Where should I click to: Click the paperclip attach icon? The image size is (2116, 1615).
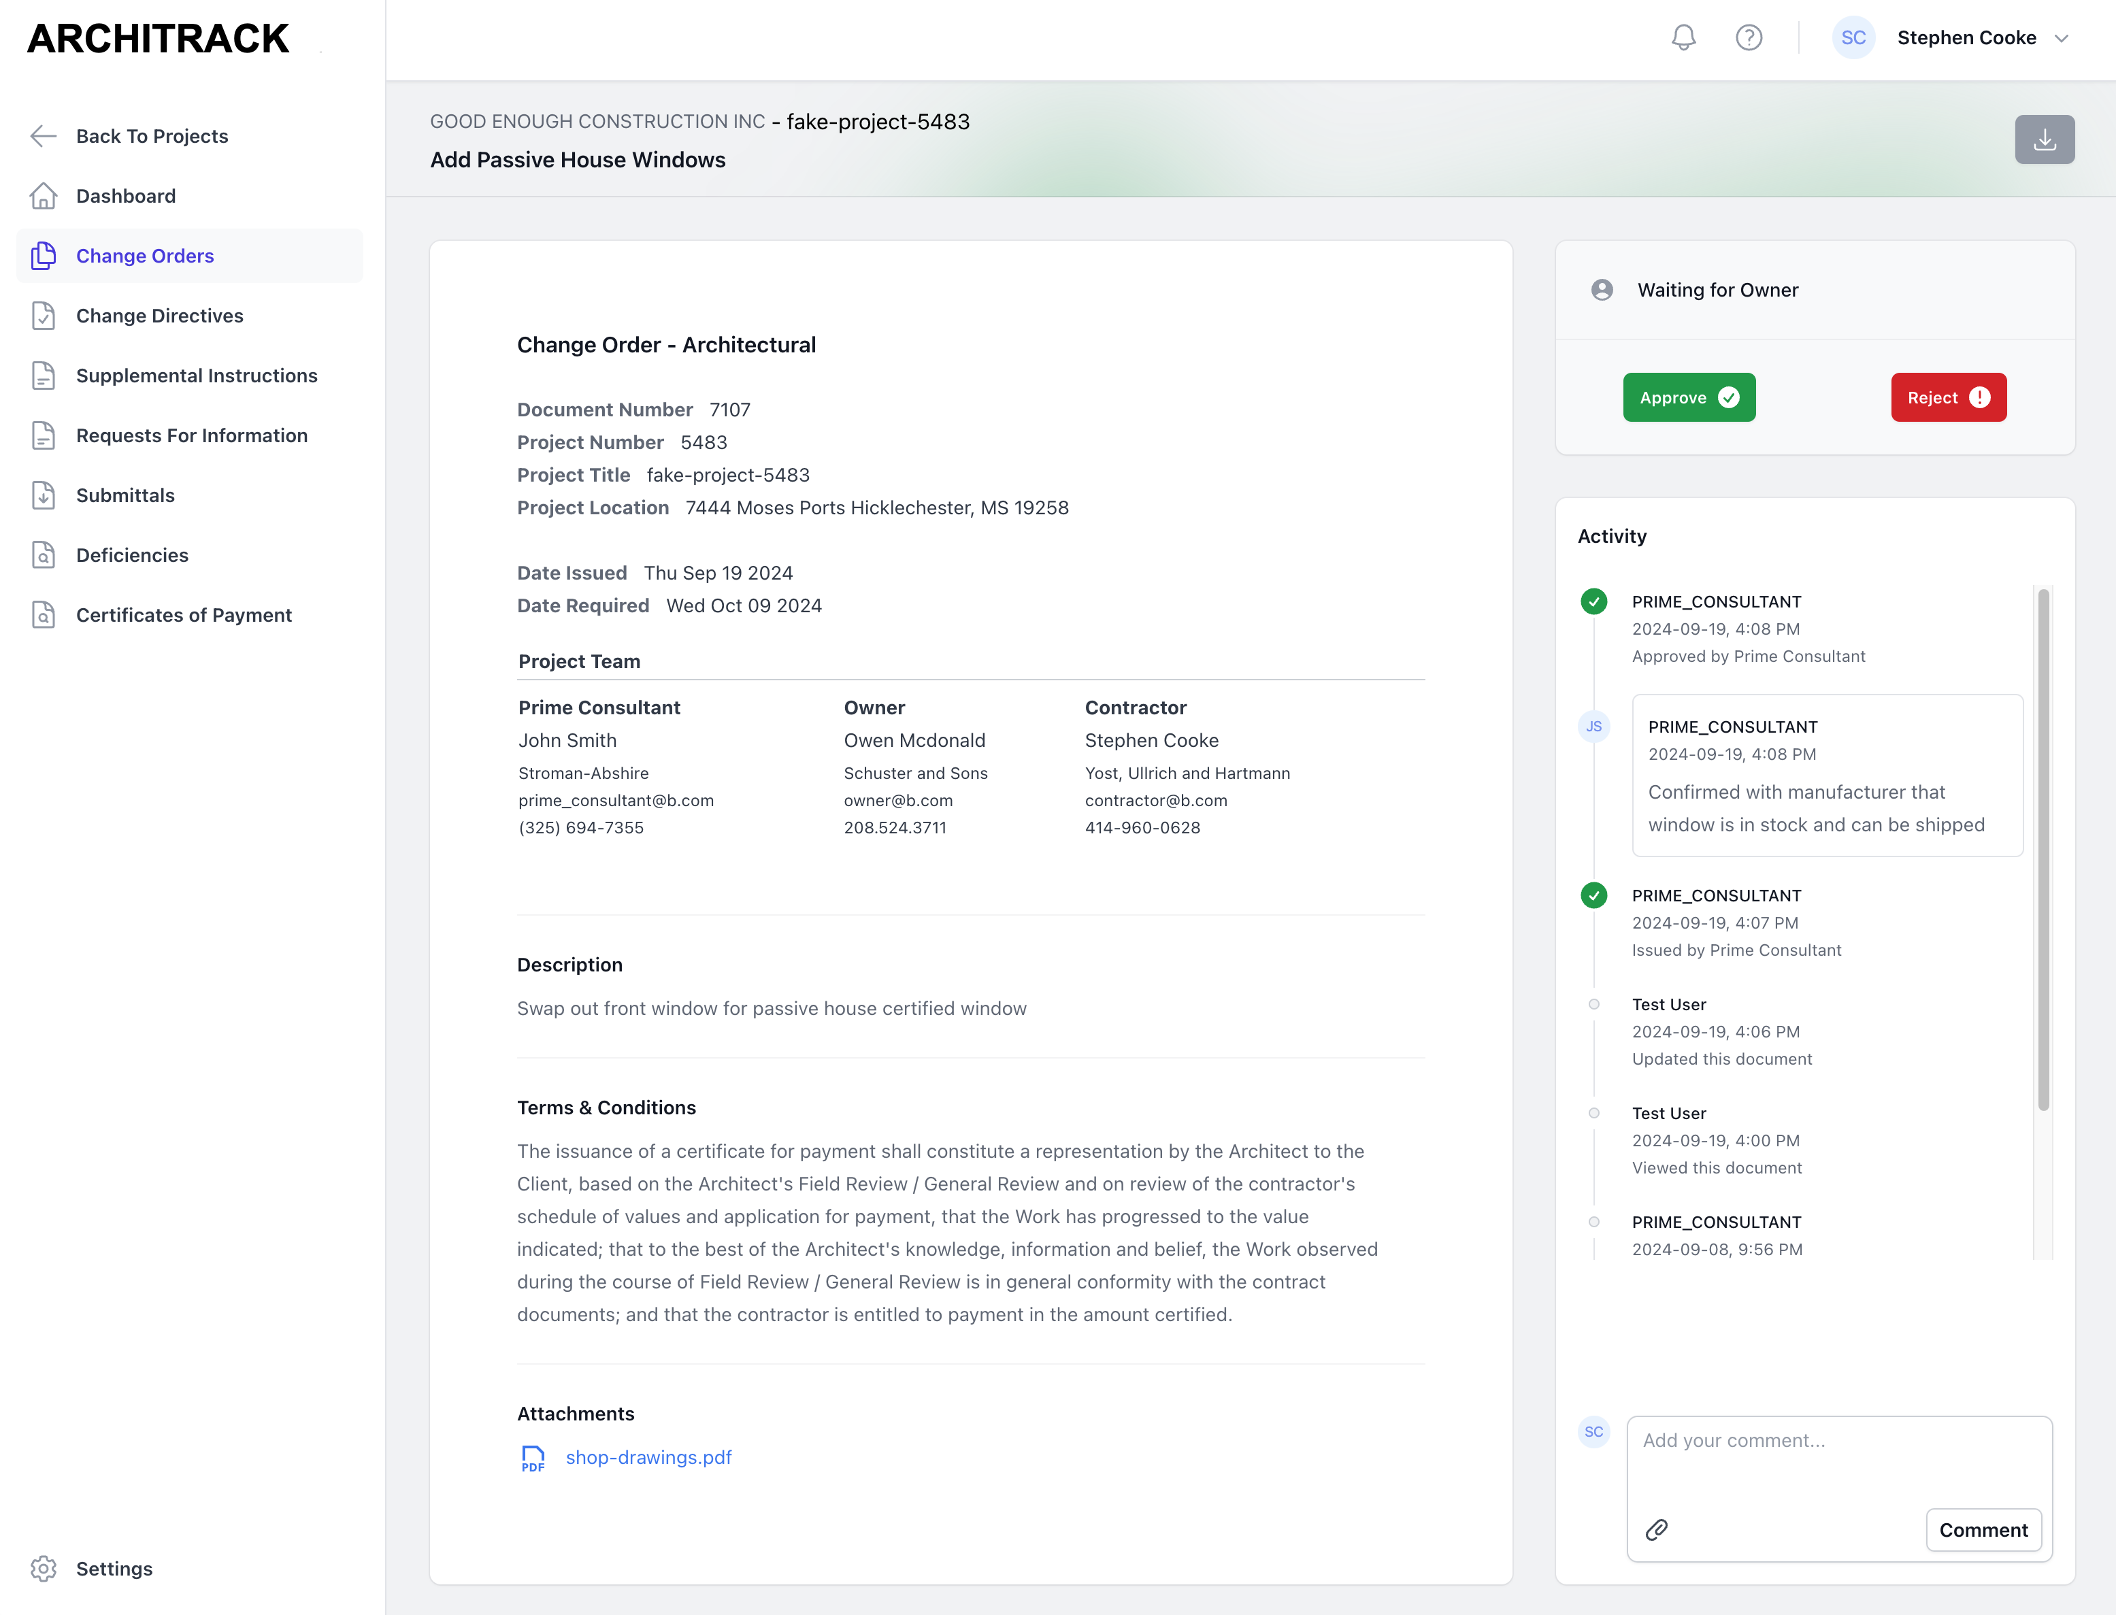(1657, 1529)
